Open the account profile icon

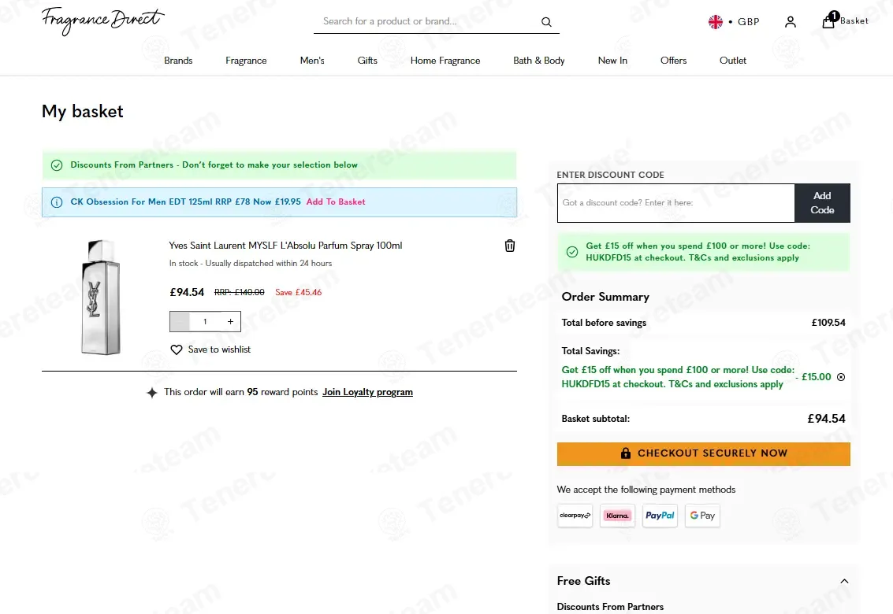point(790,21)
